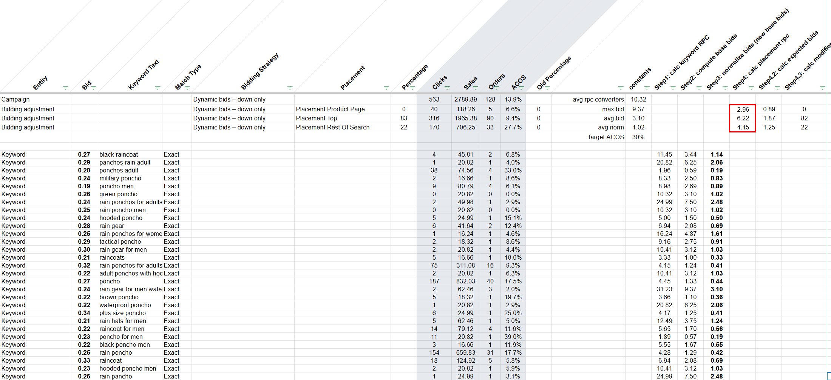831x380 pixels.
Task: Select the hooded poncho men keyword cell
Action: tap(130, 368)
